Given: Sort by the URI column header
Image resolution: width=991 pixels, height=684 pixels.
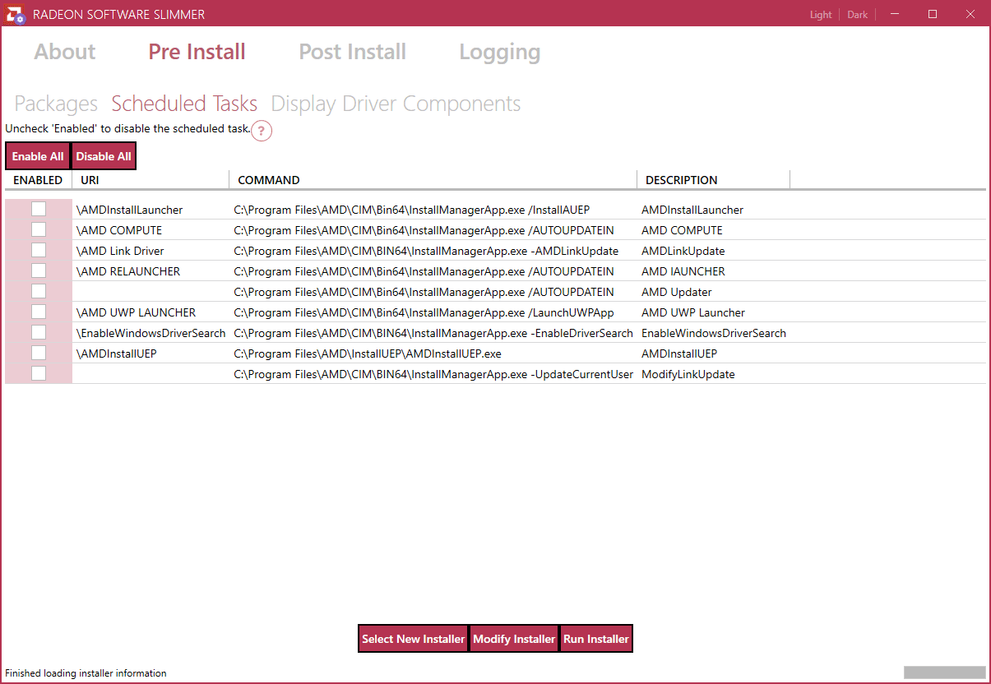Looking at the screenshot, I should point(151,180).
